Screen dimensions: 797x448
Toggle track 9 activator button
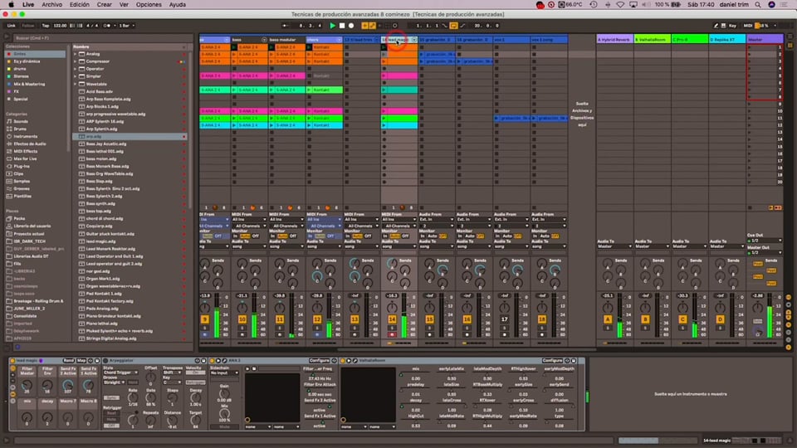pyautogui.click(x=205, y=319)
